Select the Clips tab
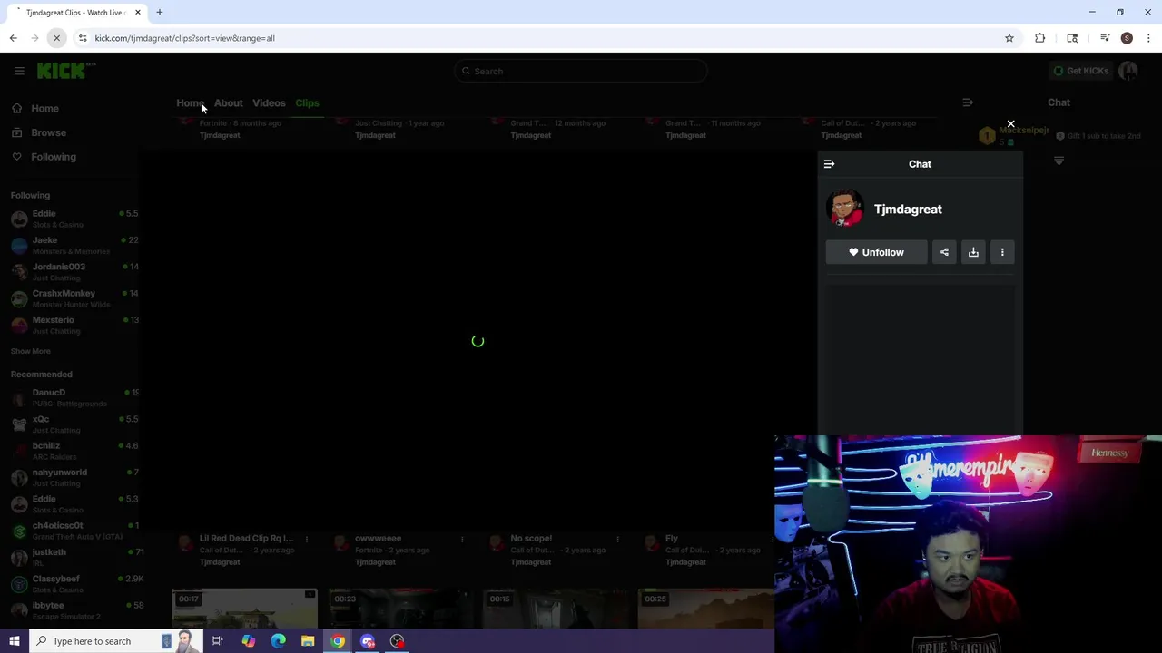Image resolution: width=1162 pixels, height=653 pixels. coord(307,103)
